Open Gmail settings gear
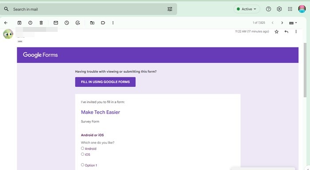 279,9
